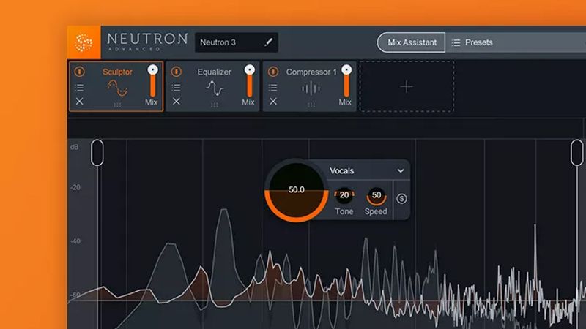Select the Equalizer module tab
This screenshot has height=329, width=586.
click(212, 86)
